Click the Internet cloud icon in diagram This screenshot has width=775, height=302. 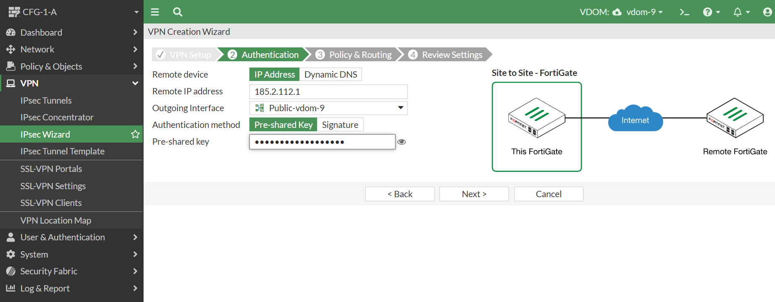coord(635,120)
